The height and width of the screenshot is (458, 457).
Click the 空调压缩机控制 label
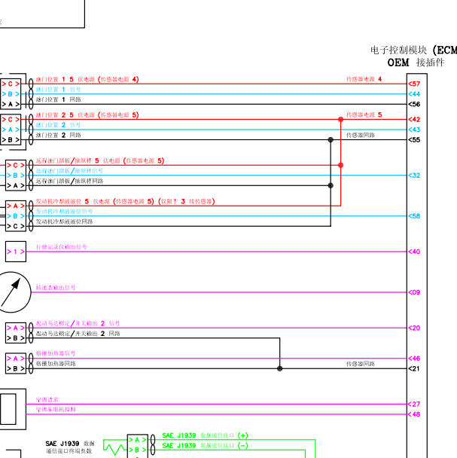click(56, 410)
